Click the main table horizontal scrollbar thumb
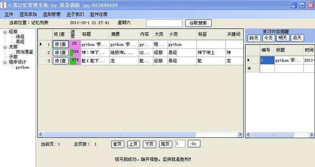The image size is (315, 167). point(119,134)
